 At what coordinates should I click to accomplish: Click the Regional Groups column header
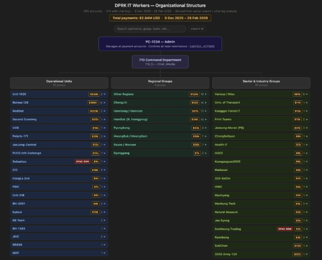[160, 82]
